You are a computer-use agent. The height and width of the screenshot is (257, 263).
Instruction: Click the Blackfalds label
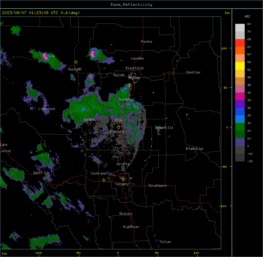tap(135, 68)
